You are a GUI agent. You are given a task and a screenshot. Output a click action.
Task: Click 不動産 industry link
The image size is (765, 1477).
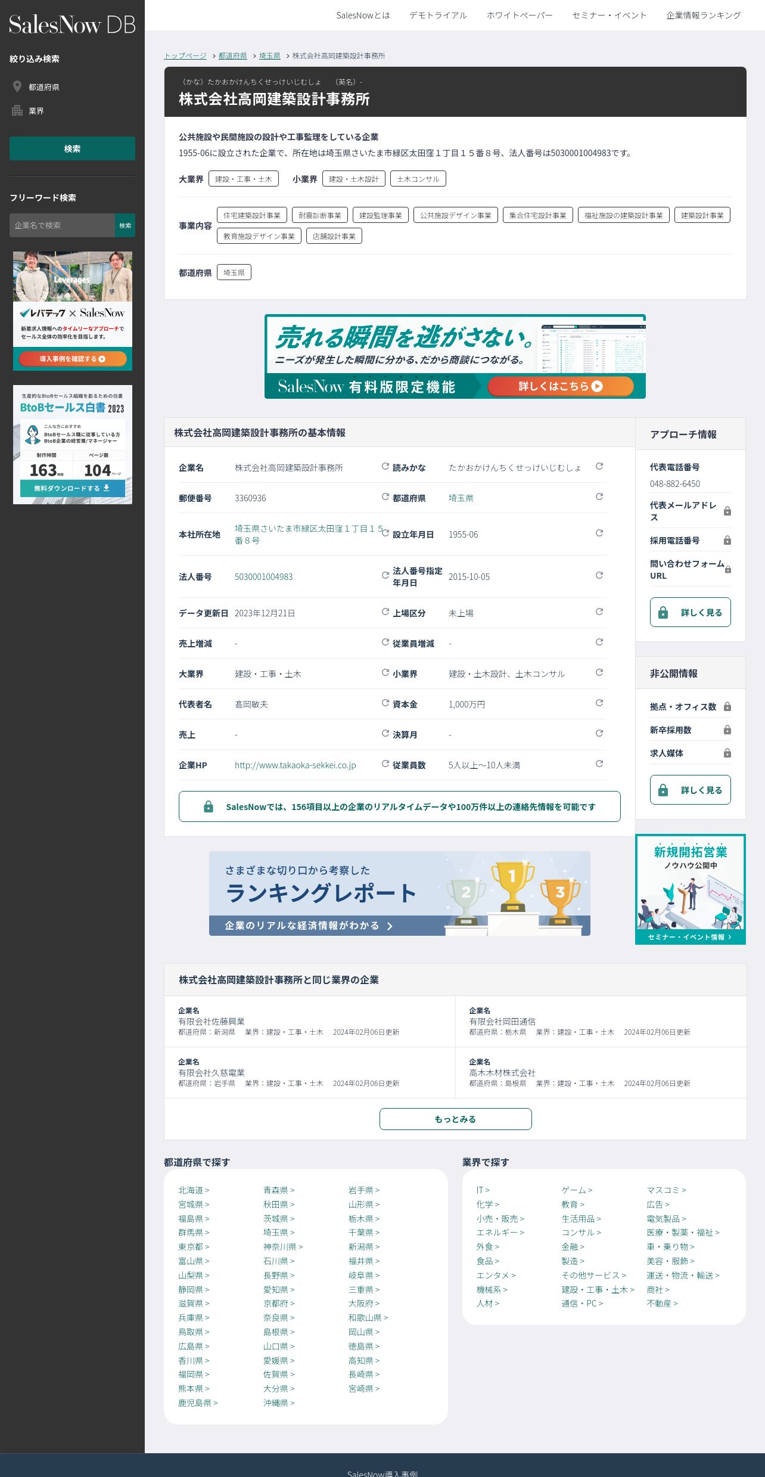click(x=663, y=1303)
